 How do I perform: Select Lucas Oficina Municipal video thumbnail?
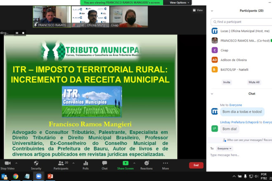pos(90,17)
